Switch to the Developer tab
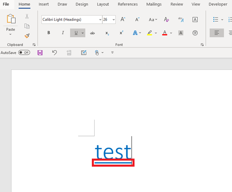Viewport: 232px width, 192px height. coord(218,4)
